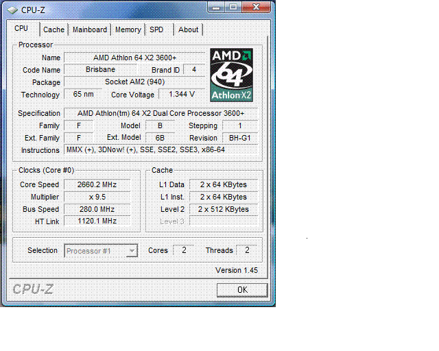Click the Code Name value 'Brisbane'
This screenshot has width=439, height=351.
pyautogui.click(x=101, y=69)
